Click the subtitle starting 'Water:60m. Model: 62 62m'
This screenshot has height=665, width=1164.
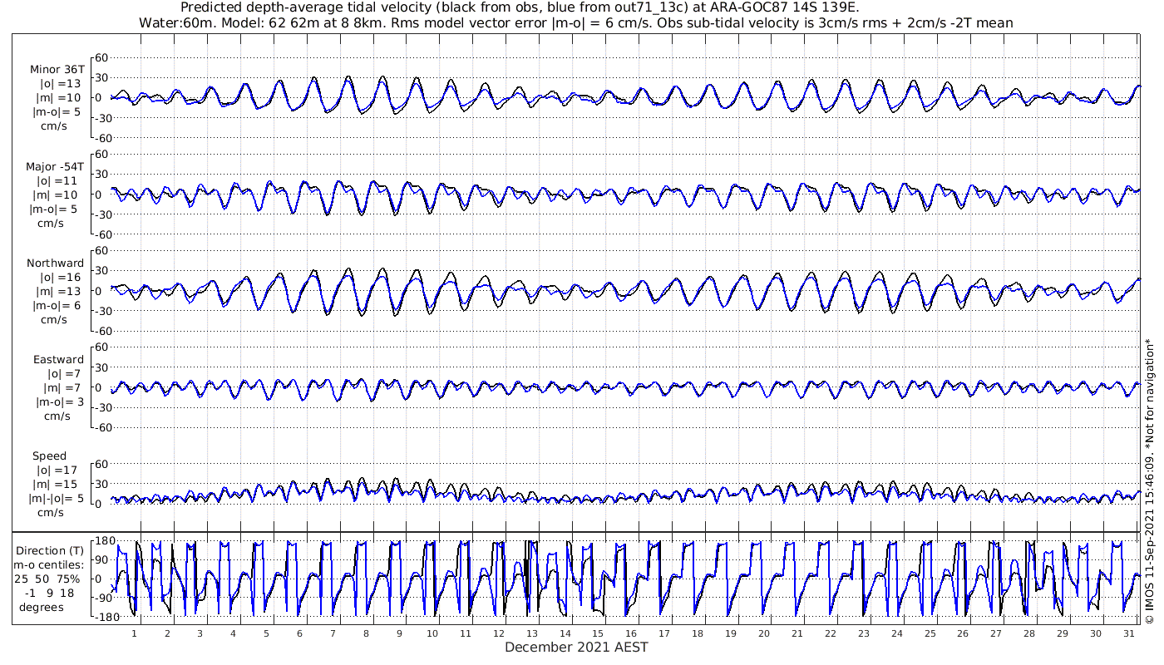(x=575, y=22)
